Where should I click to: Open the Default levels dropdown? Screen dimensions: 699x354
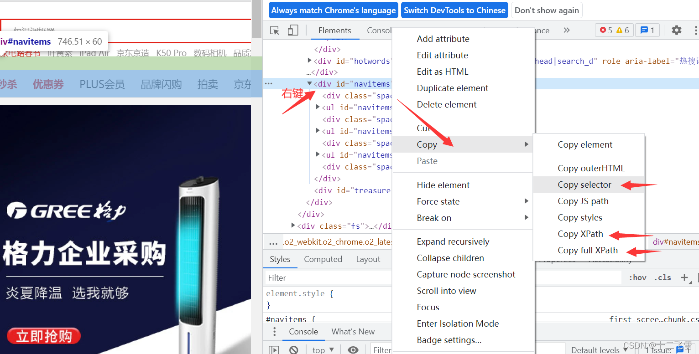(x=600, y=350)
